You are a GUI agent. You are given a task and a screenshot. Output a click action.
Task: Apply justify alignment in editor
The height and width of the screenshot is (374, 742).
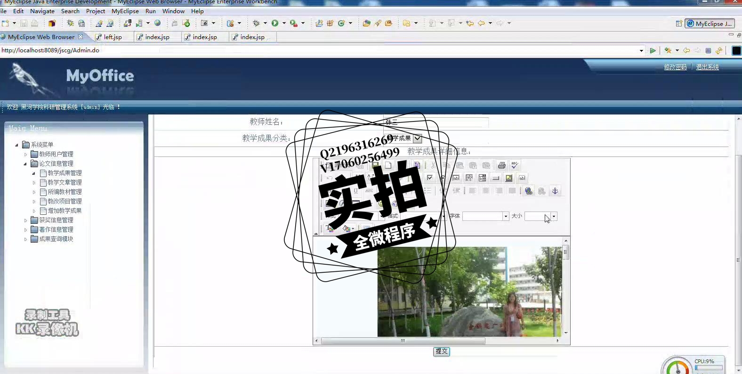[x=512, y=191]
